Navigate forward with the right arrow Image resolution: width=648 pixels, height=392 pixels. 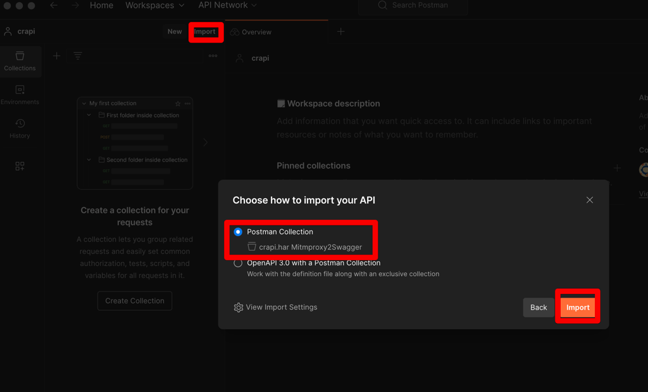75,5
